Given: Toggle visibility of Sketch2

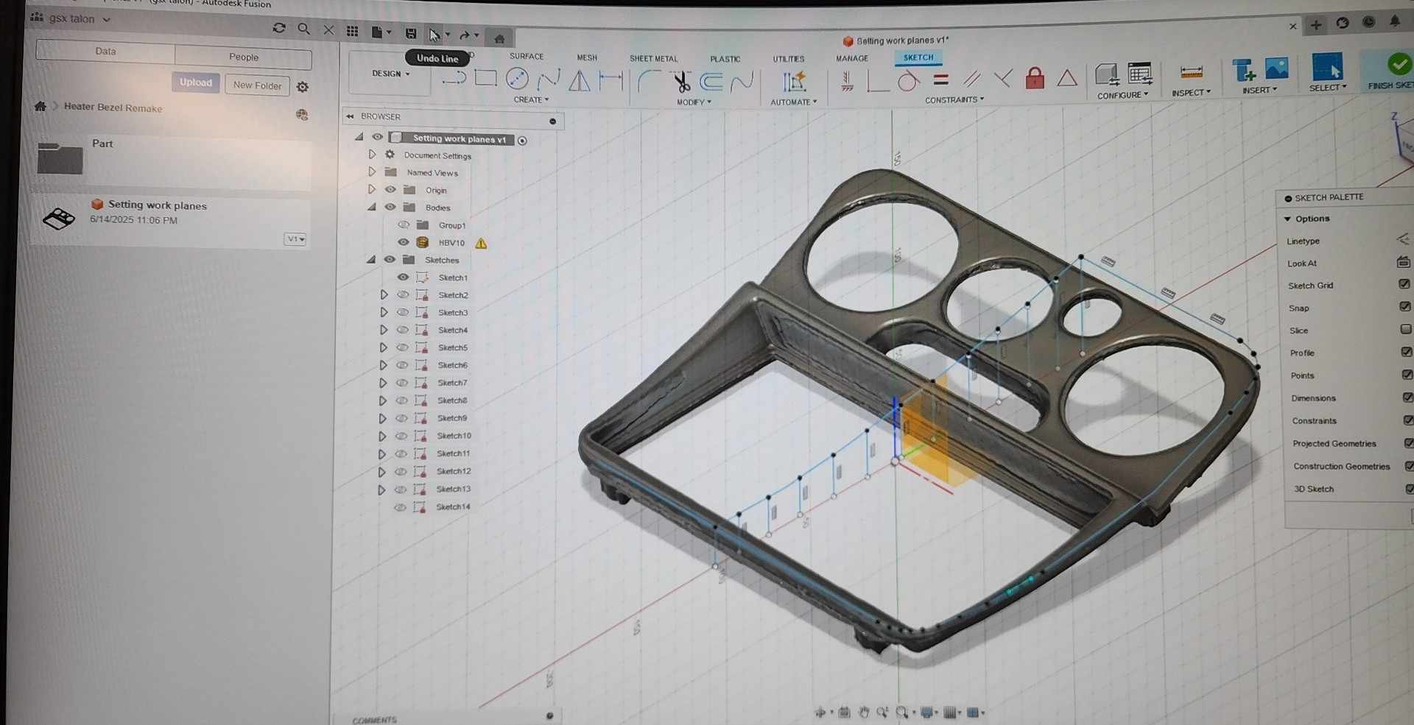Looking at the screenshot, I should [403, 294].
